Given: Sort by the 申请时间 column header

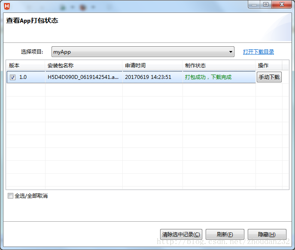Looking at the screenshot, I should [x=152, y=65].
